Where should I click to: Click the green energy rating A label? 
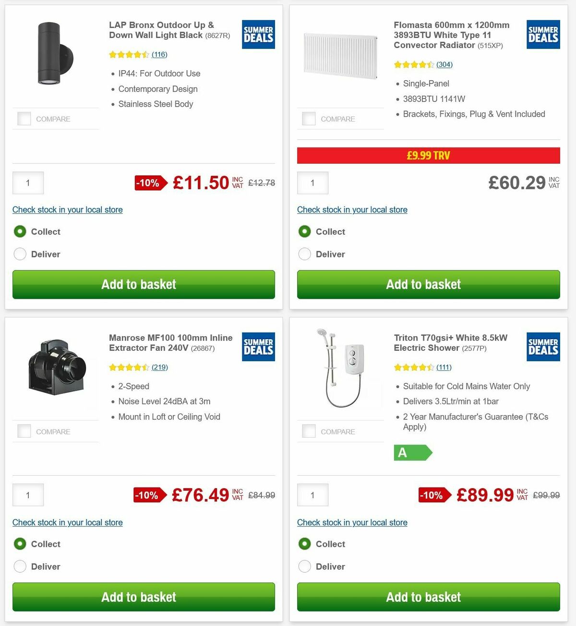click(410, 453)
